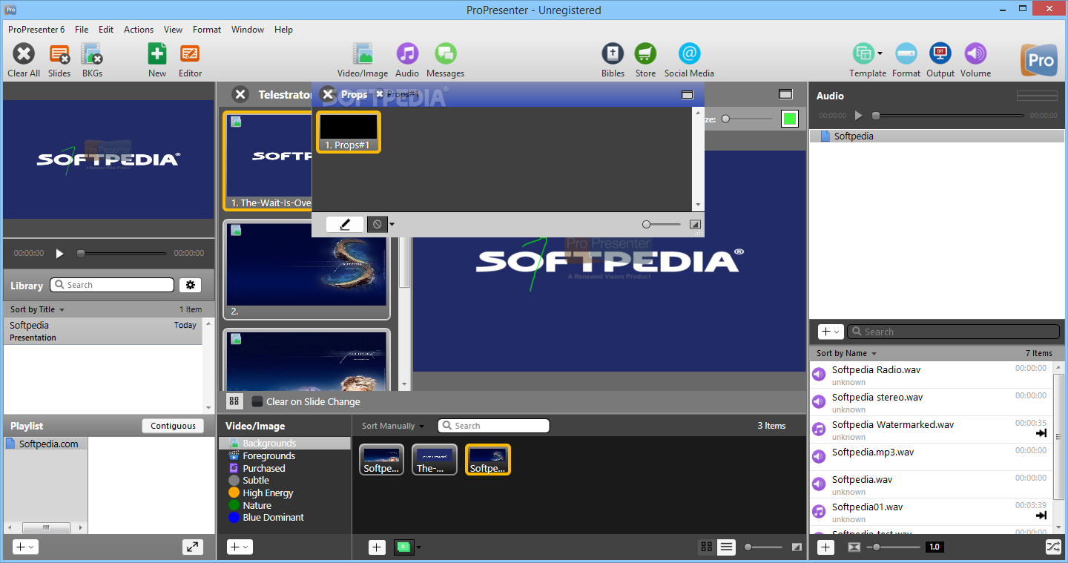The width and height of the screenshot is (1068, 563).
Task: Select the Blue Dominant tag
Action: [273, 517]
